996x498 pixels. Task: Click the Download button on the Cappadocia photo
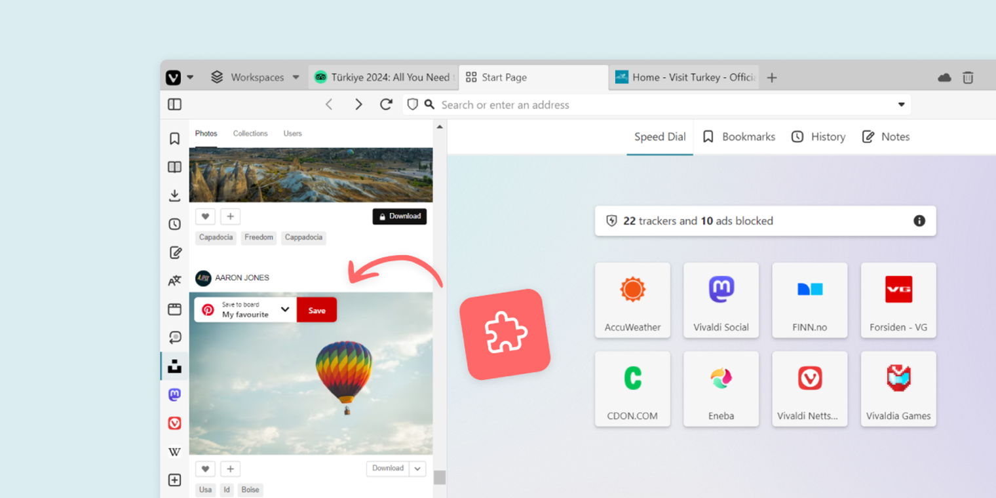(400, 216)
